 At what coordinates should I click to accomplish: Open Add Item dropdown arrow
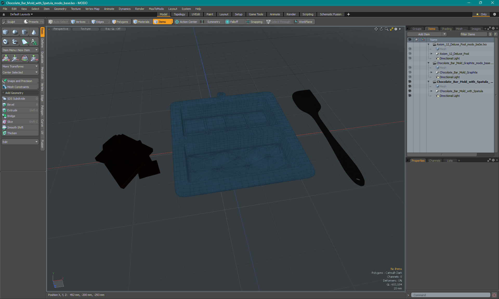coord(444,34)
